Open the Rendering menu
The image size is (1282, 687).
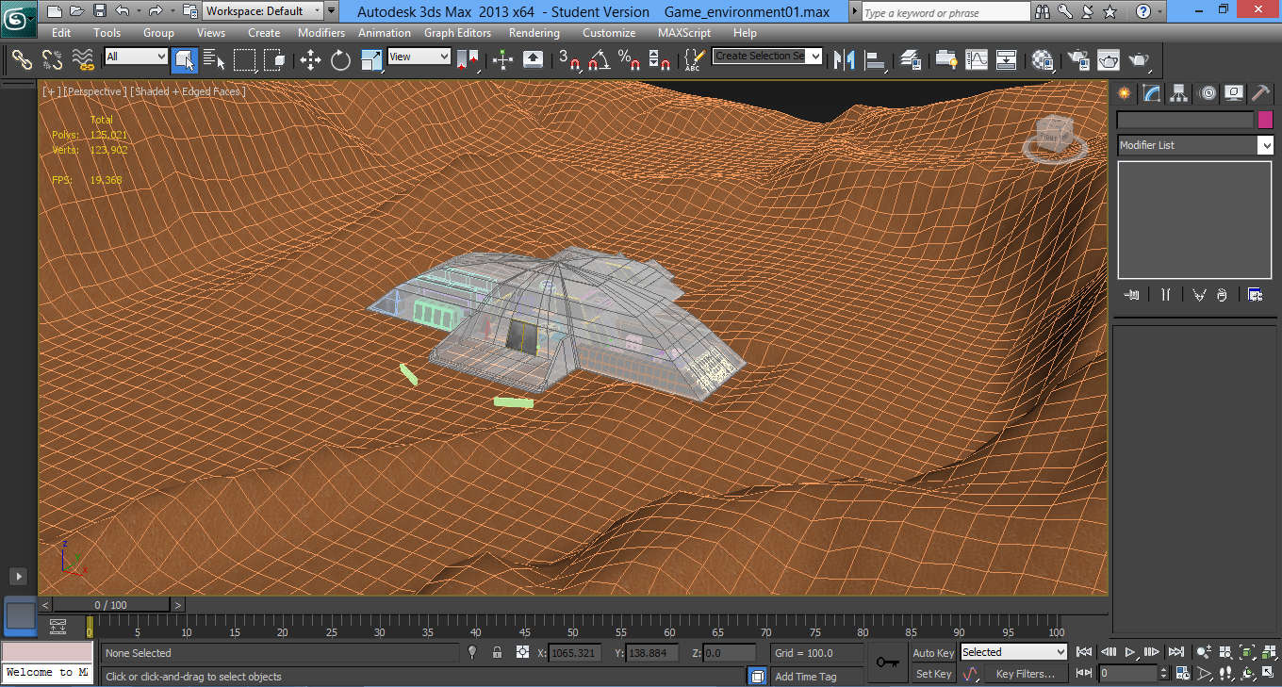[x=534, y=33]
